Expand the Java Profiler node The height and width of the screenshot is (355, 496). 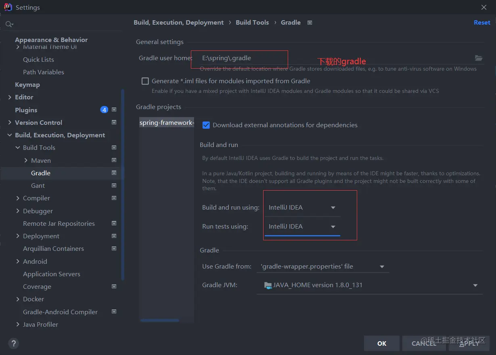18,324
